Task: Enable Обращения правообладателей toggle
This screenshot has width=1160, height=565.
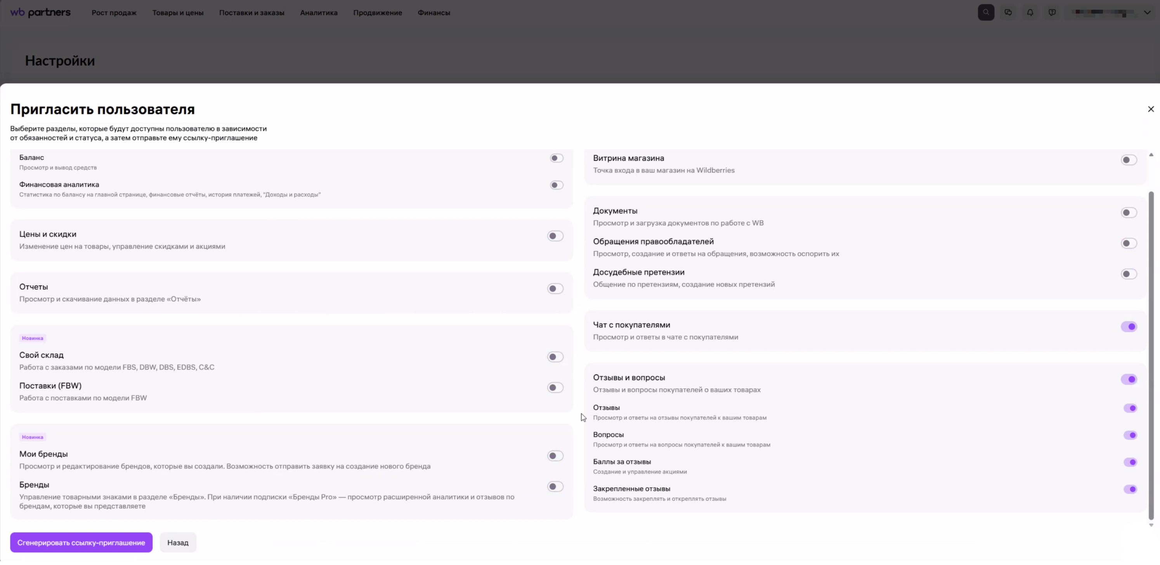Action: 1129,243
